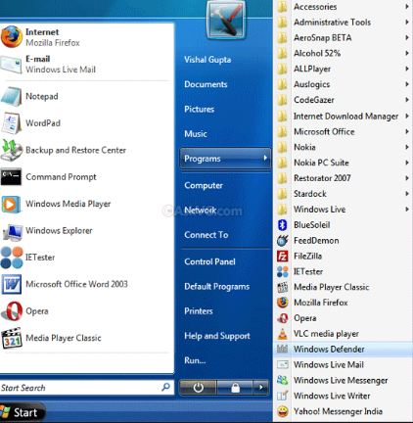Open FeedDemon icon in Programs list
The width and height of the screenshot is (413, 423).
click(283, 241)
